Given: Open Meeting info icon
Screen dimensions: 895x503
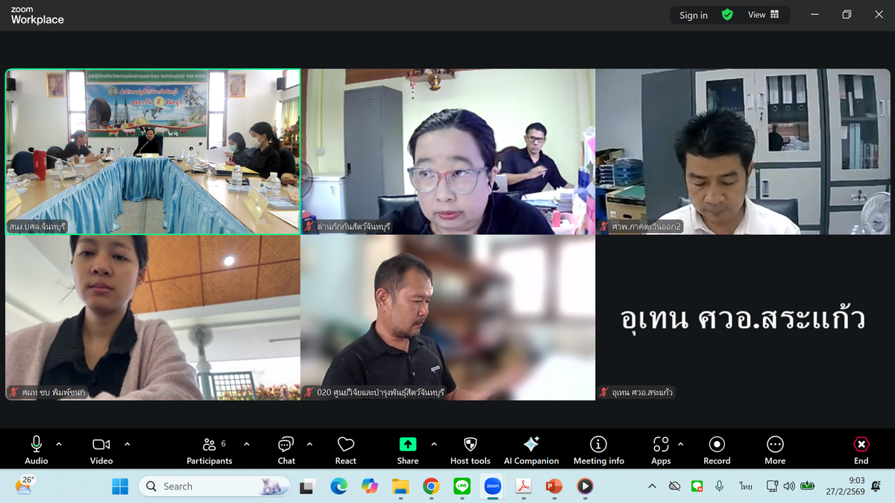Looking at the screenshot, I should 598,445.
